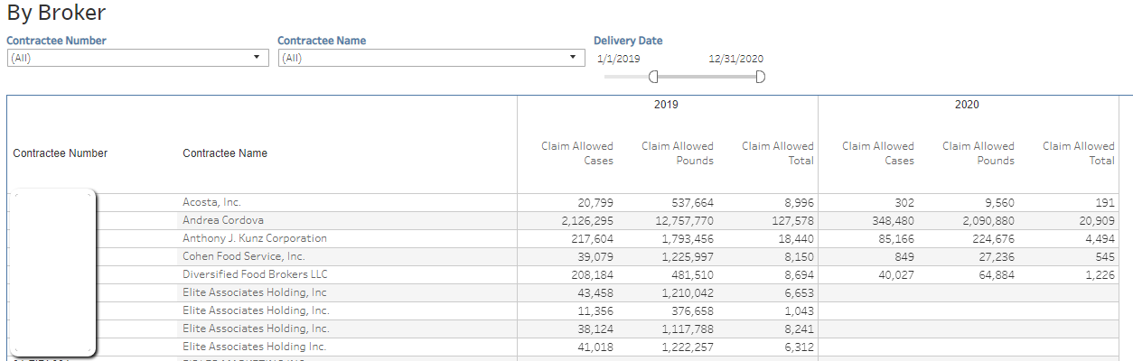Image resolution: width=1133 pixels, height=361 pixels.
Task: Click the 85,166 cases value in 2020
Action: pyautogui.click(x=896, y=239)
